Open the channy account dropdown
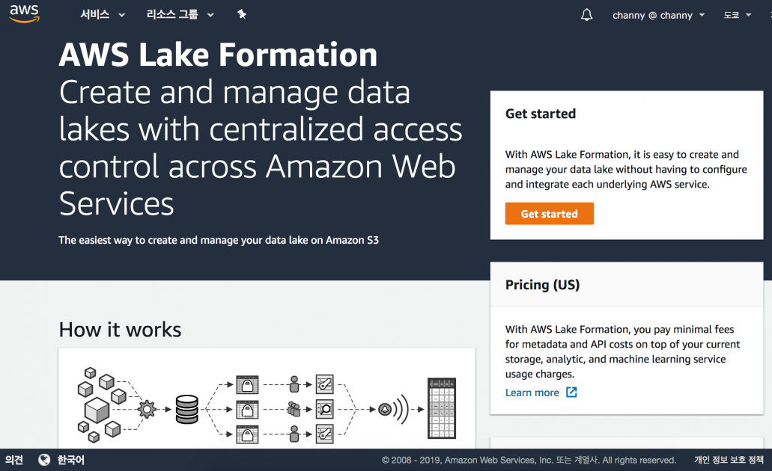This screenshot has width=772, height=471. [x=653, y=14]
